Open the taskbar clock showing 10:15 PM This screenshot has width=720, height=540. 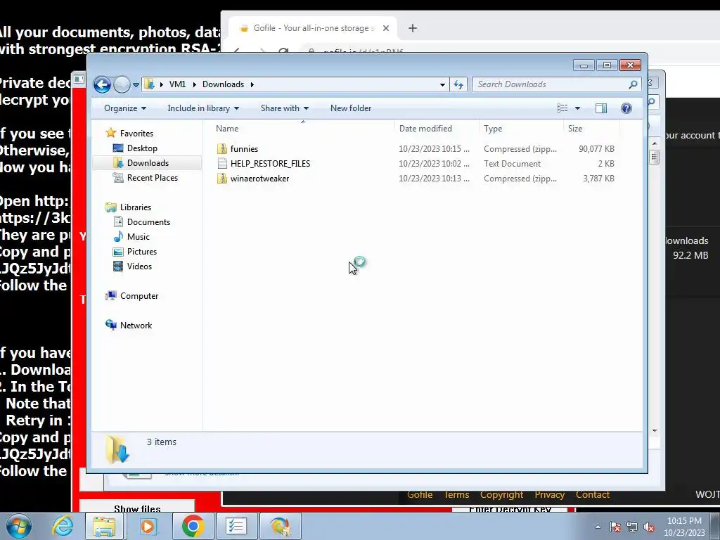coord(684,527)
